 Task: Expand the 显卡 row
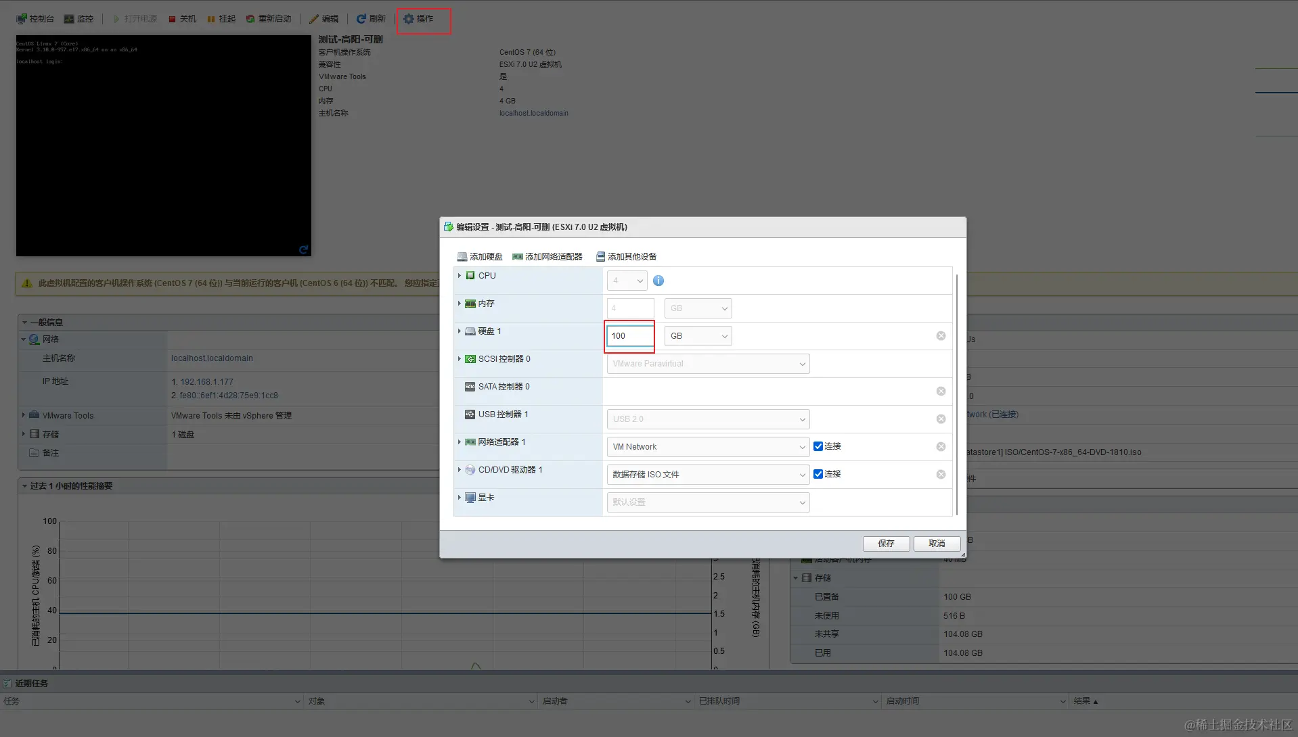click(460, 497)
